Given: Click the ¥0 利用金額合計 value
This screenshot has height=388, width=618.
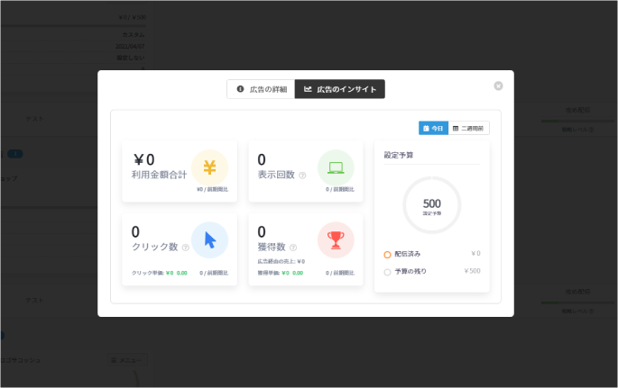Looking at the screenshot, I should pos(143,159).
